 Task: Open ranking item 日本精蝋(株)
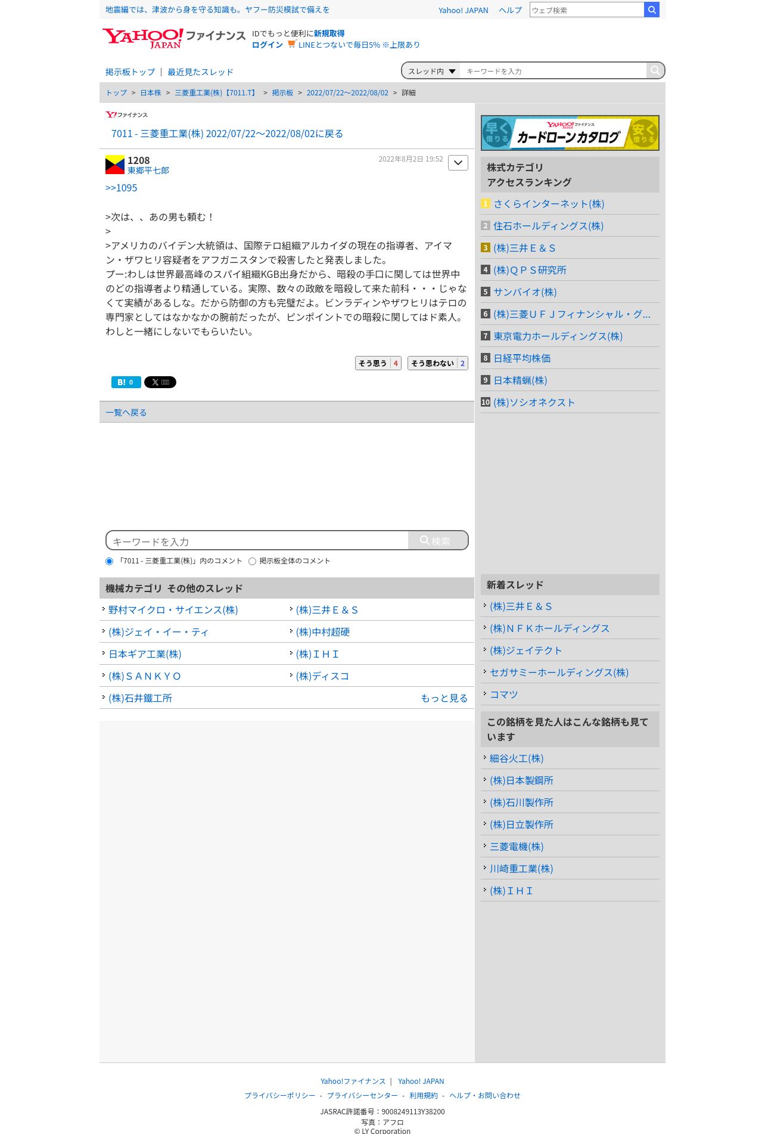click(520, 380)
